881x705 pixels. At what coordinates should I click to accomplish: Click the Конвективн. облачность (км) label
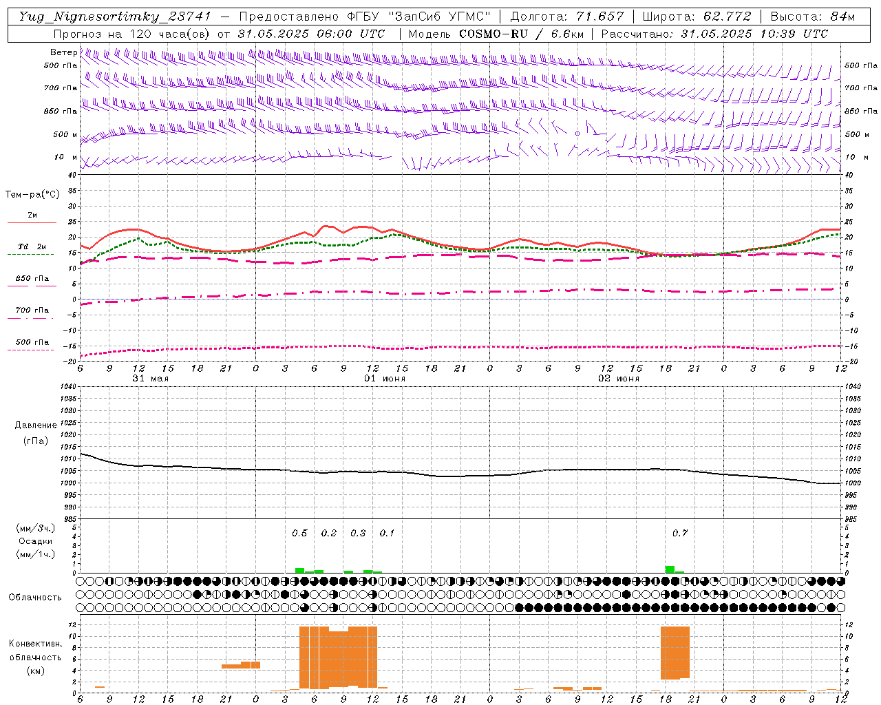[35, 657]
